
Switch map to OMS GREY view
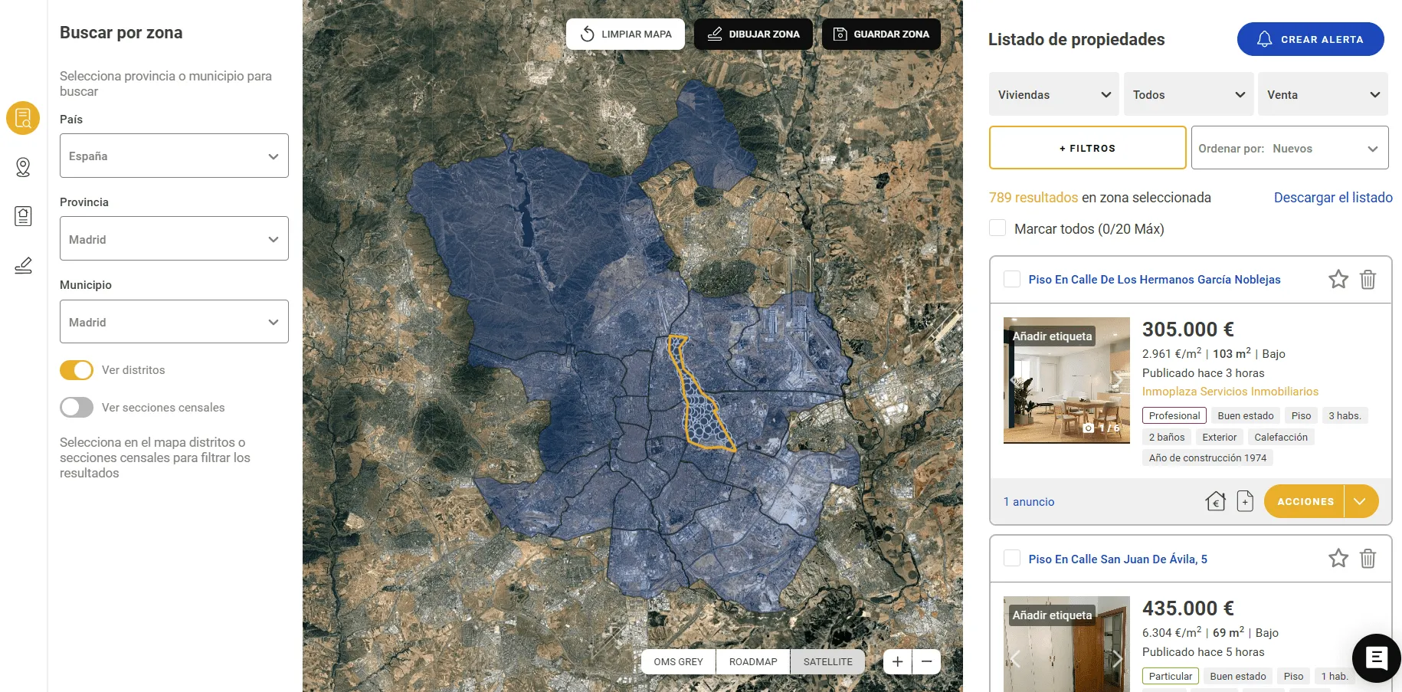pos(678,661)
